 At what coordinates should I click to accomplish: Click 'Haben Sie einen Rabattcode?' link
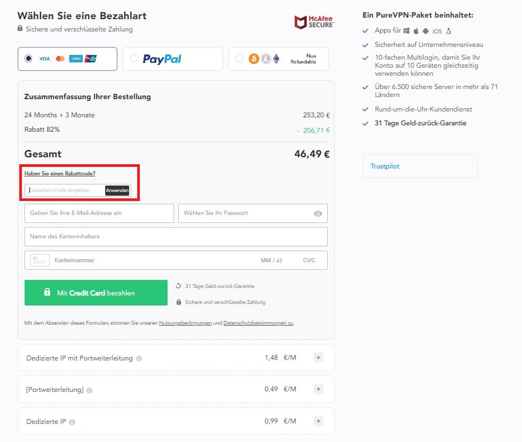[x=60, y=173]
